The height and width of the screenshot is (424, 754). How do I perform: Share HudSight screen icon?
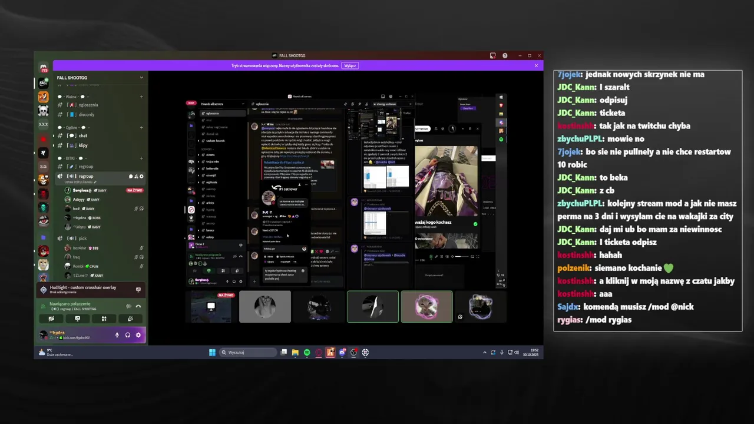(x=138, y=289)
